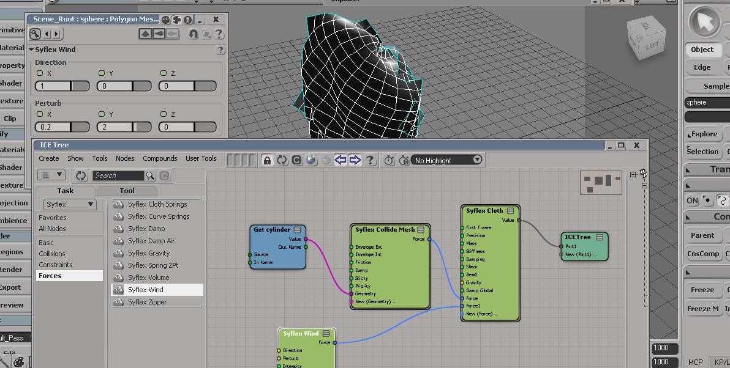Adjust the Direction X slider

point(62,86)
